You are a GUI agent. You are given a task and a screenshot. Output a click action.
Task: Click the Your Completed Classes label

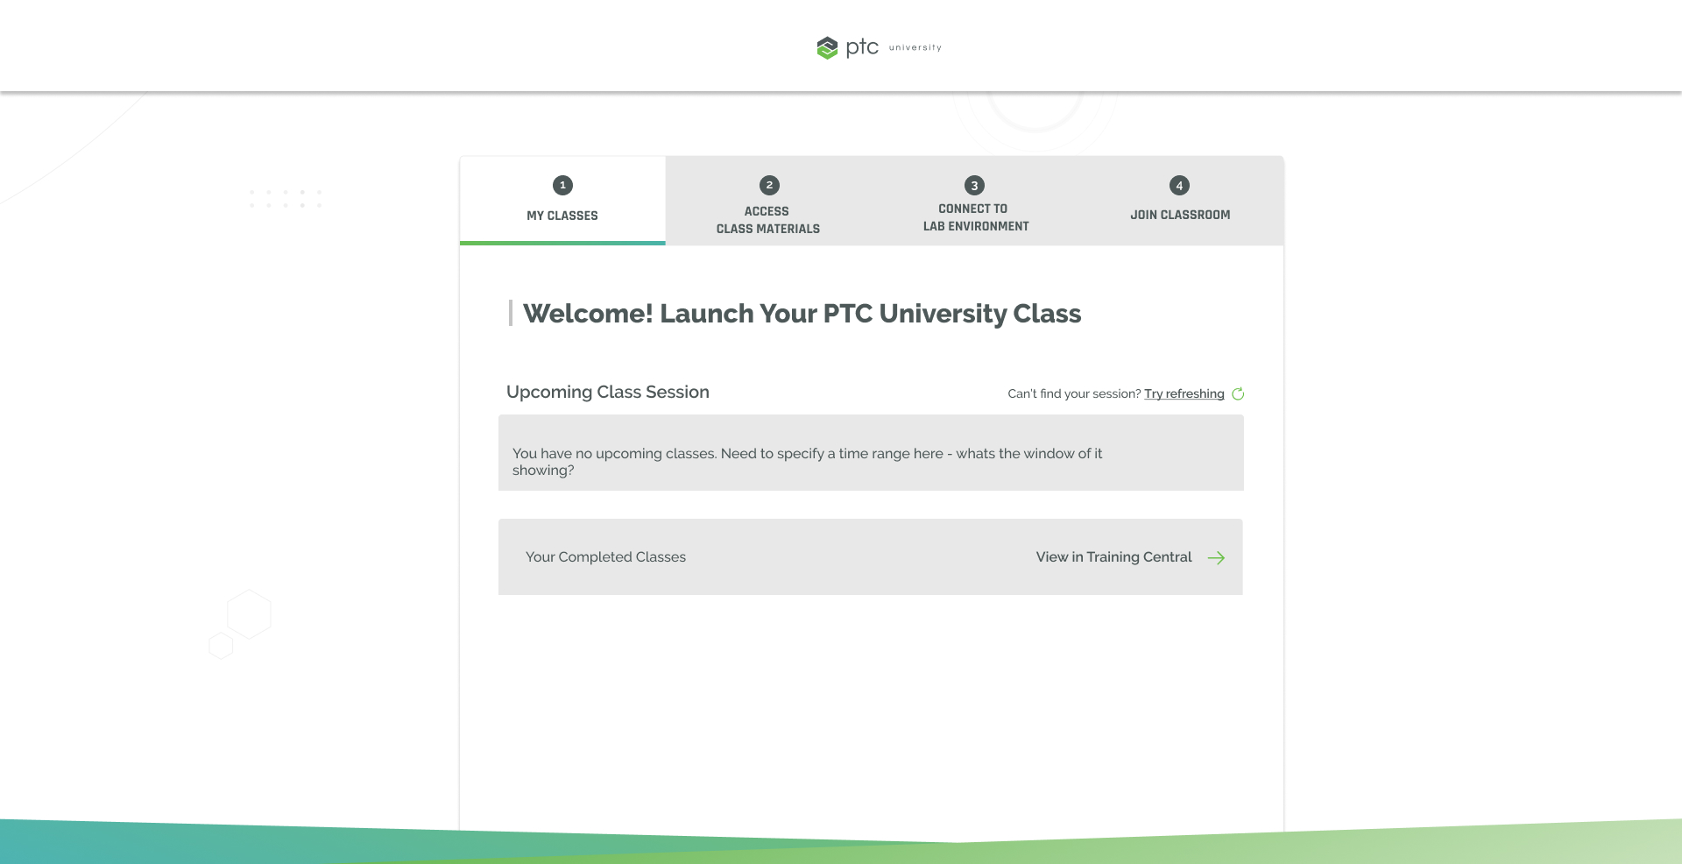[605, 557]
